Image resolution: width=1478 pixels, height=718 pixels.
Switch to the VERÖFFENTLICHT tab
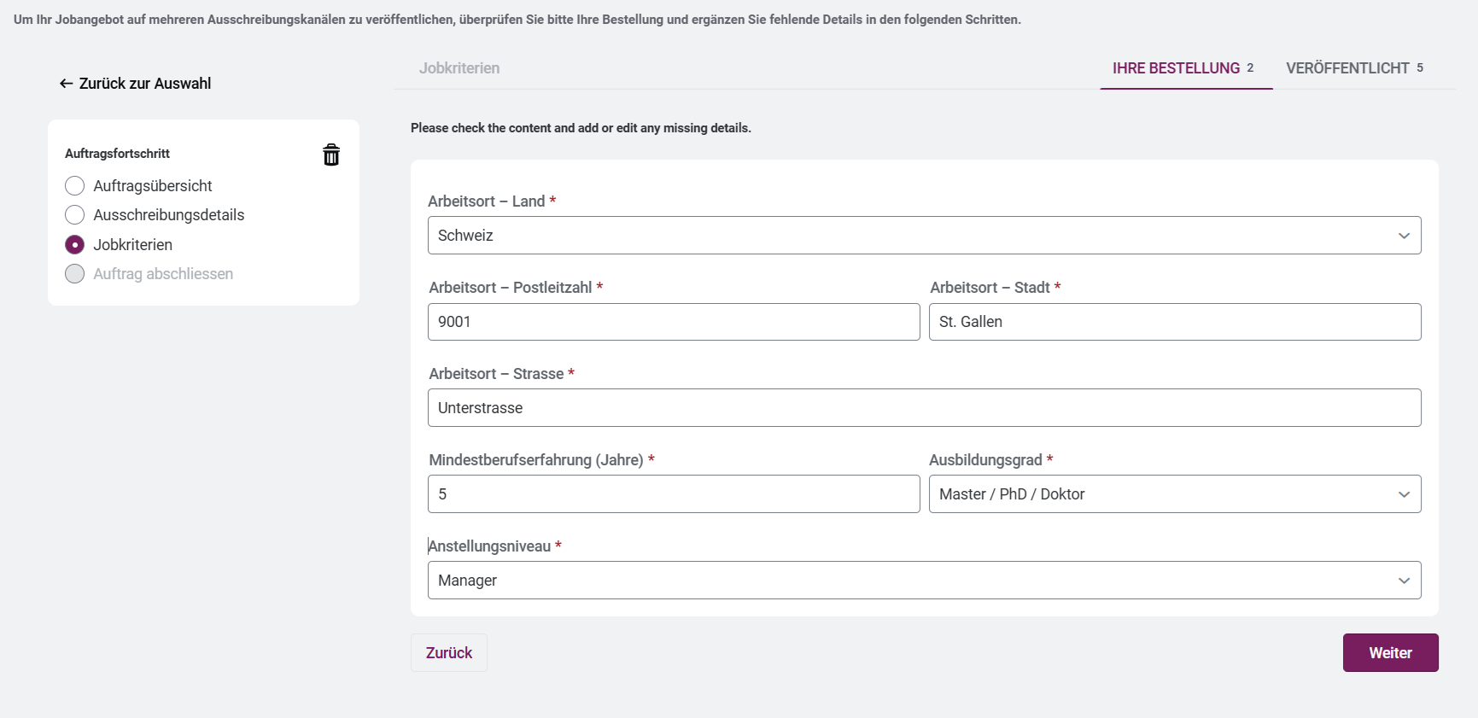pos(1353,68)
